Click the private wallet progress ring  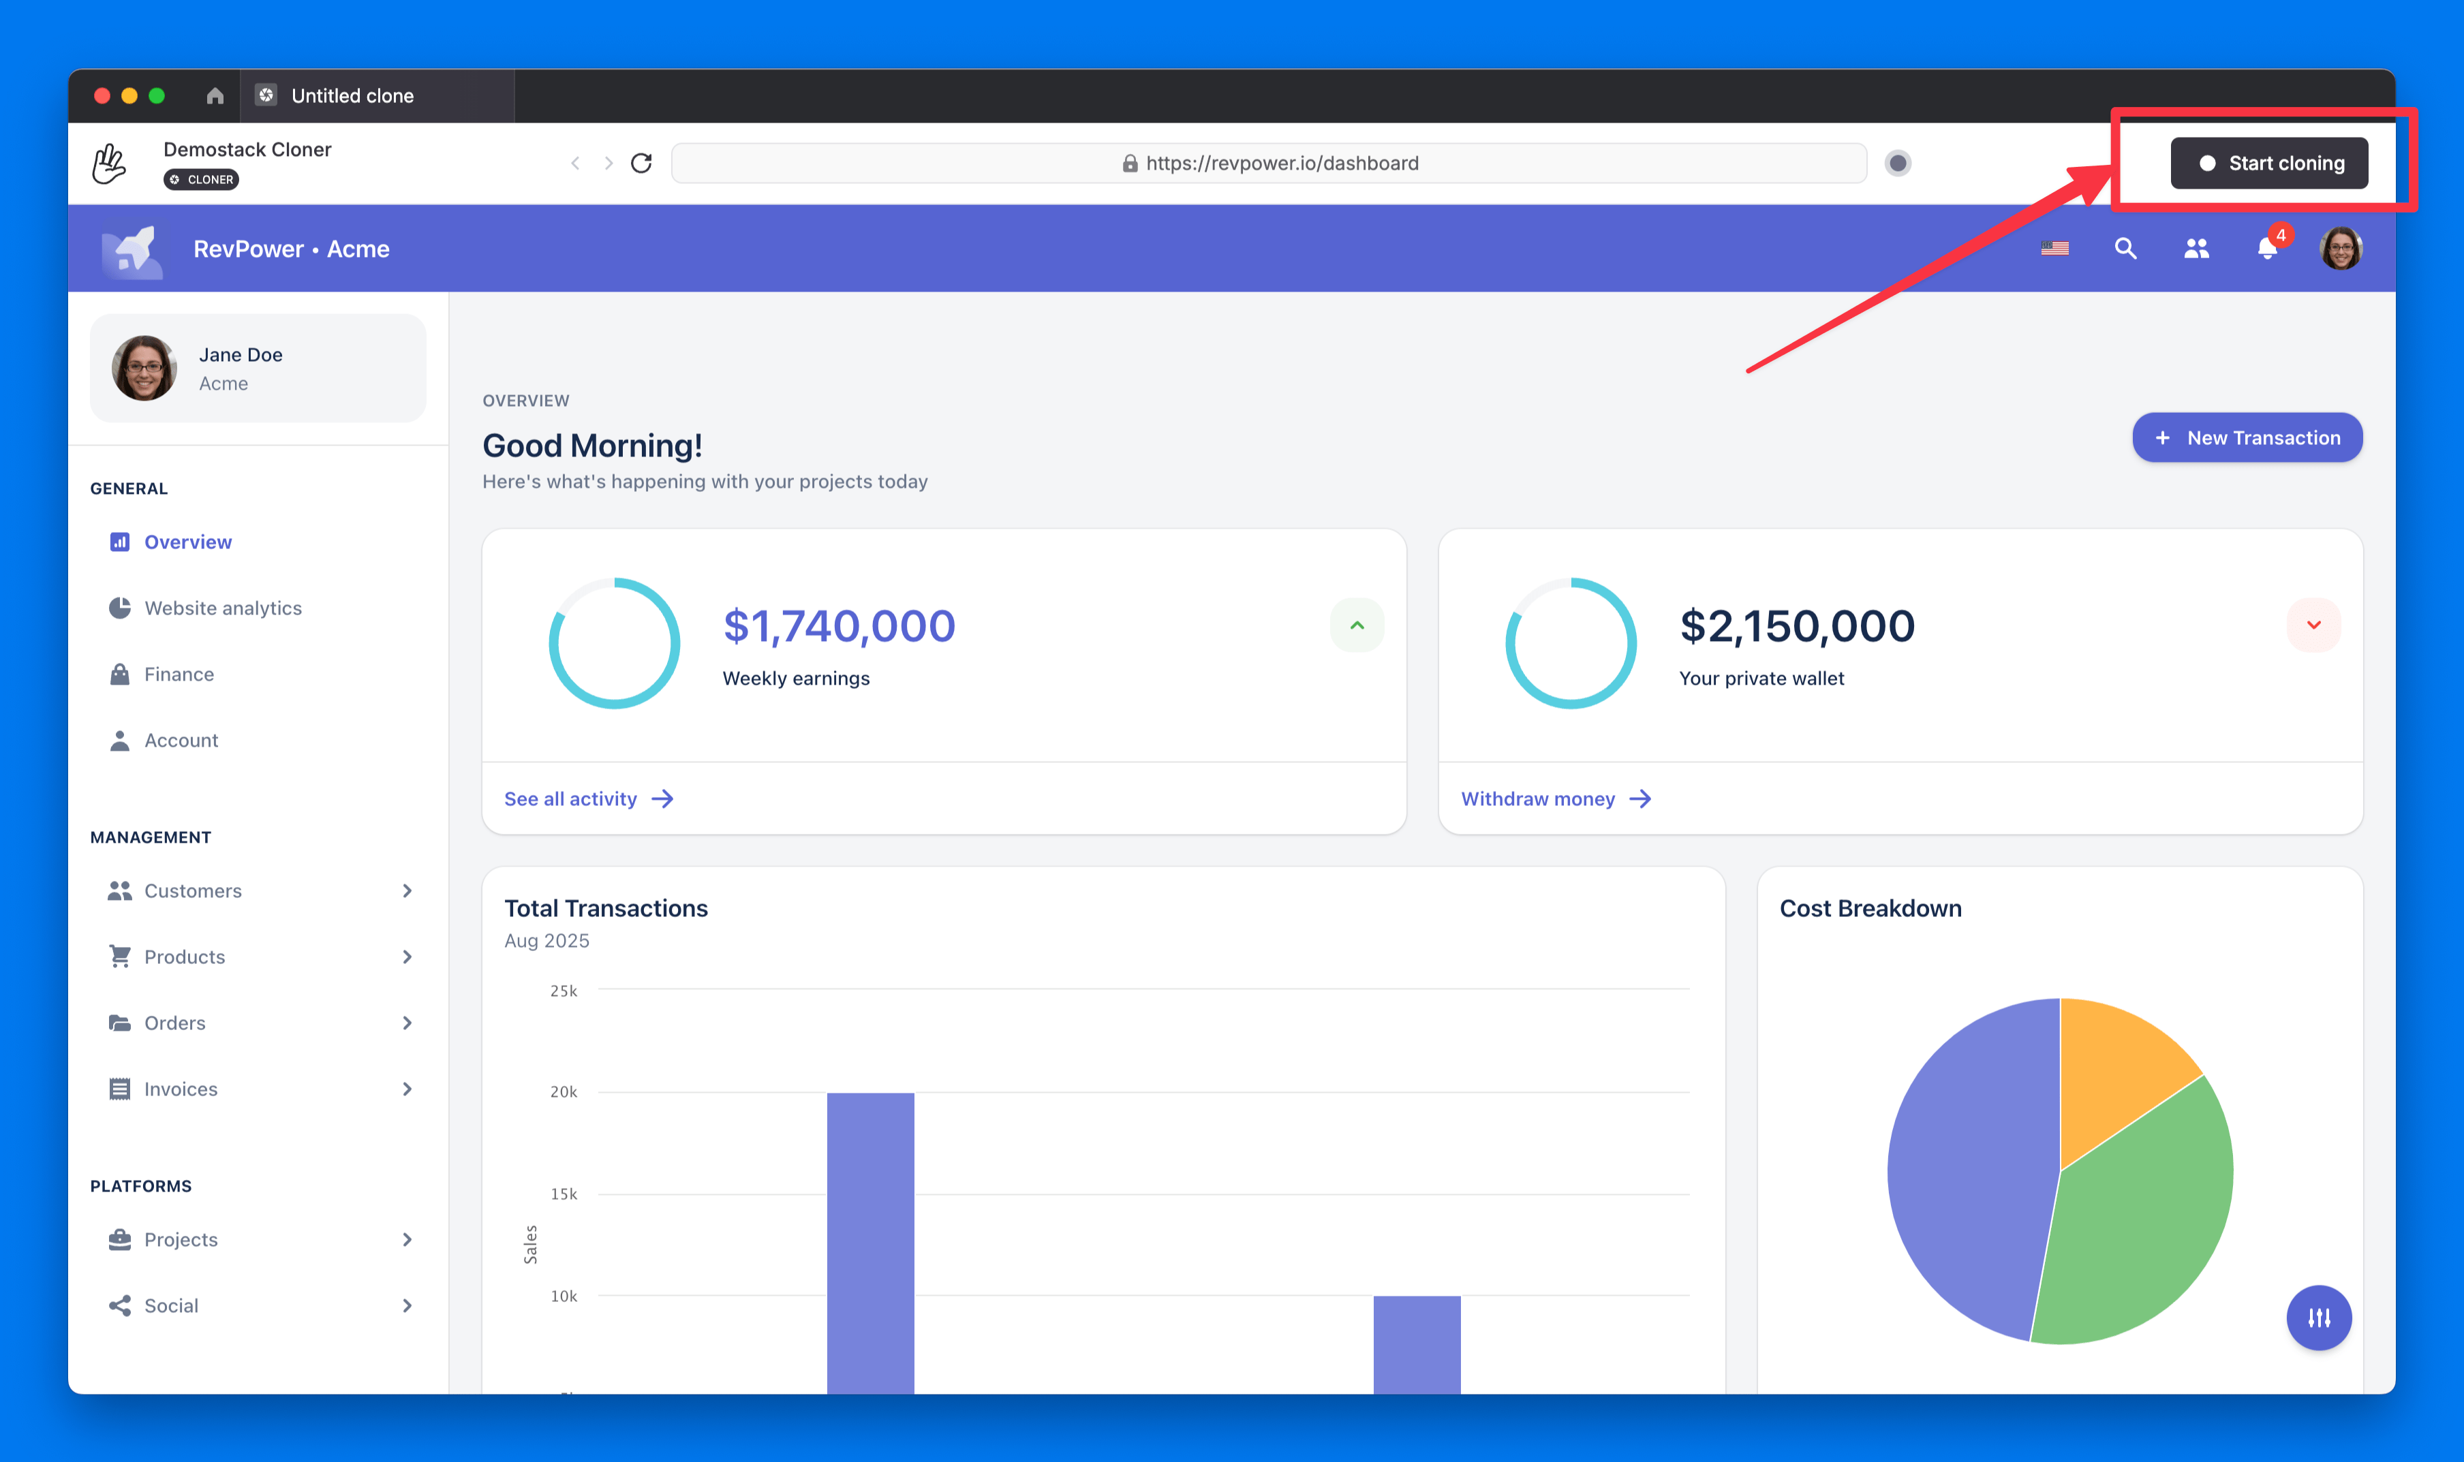[x=1571, y=642]
